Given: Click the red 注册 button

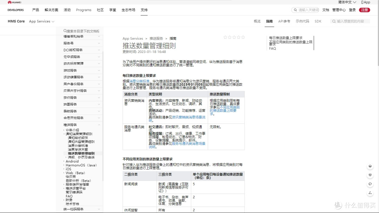Looking at the screenshot, I should (365, 10).
